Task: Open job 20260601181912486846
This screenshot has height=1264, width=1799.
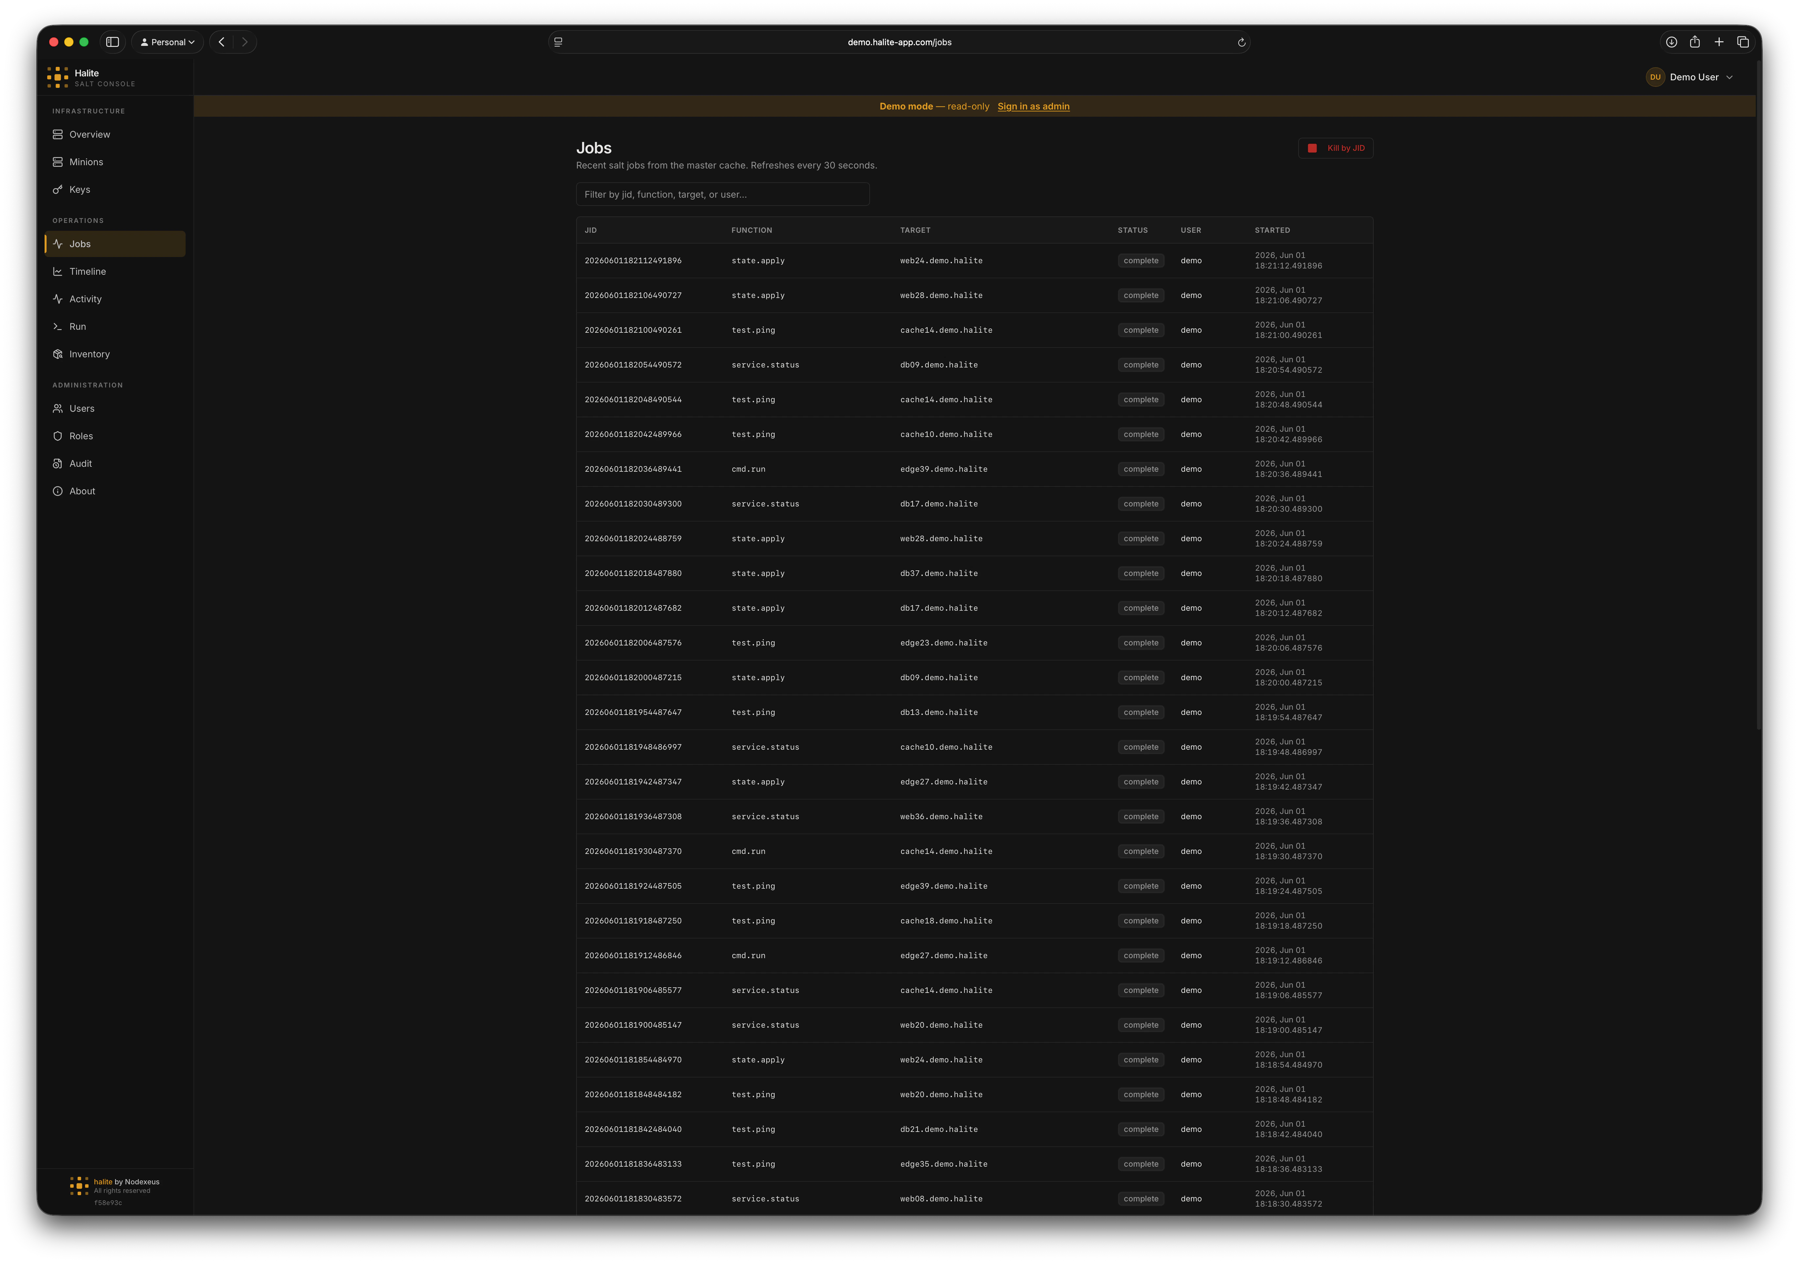Action: pos(633,956)
